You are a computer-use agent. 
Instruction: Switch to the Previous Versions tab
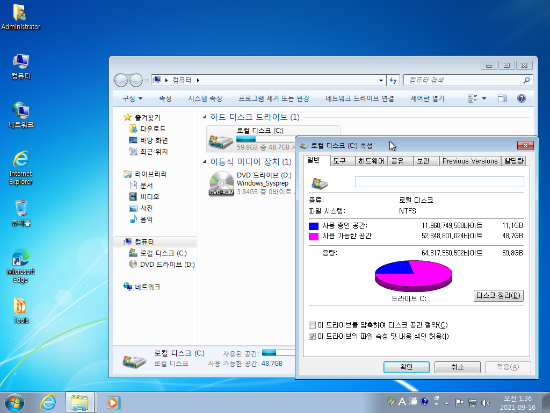point(470,161)
